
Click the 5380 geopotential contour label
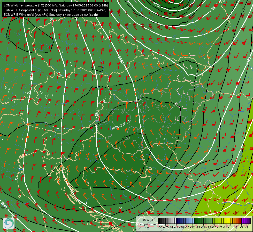point(156,5)
